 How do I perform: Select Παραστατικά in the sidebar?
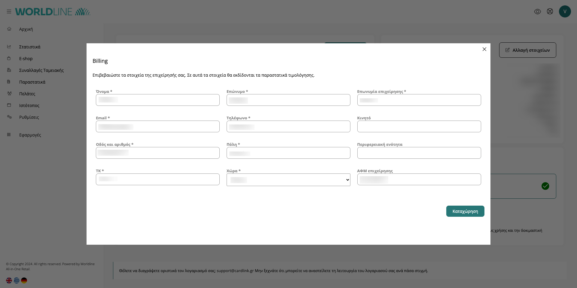(32, 82)
